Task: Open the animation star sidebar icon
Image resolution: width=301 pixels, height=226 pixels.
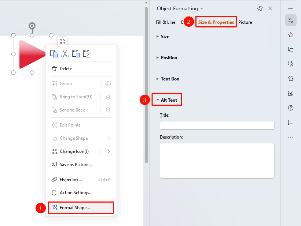Action: point(291,35)
